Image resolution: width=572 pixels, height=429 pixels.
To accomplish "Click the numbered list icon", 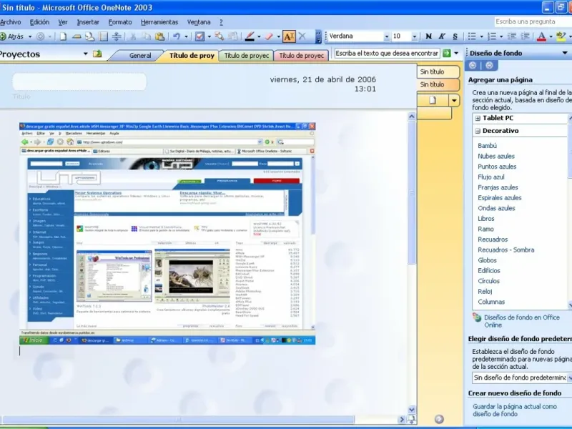I will (492, 36).
